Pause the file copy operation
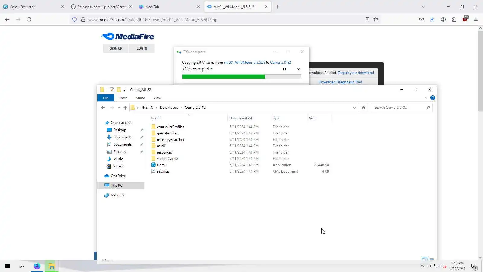Image resolution: width=483 pixels, height=272 pixels. click(284, 69)
